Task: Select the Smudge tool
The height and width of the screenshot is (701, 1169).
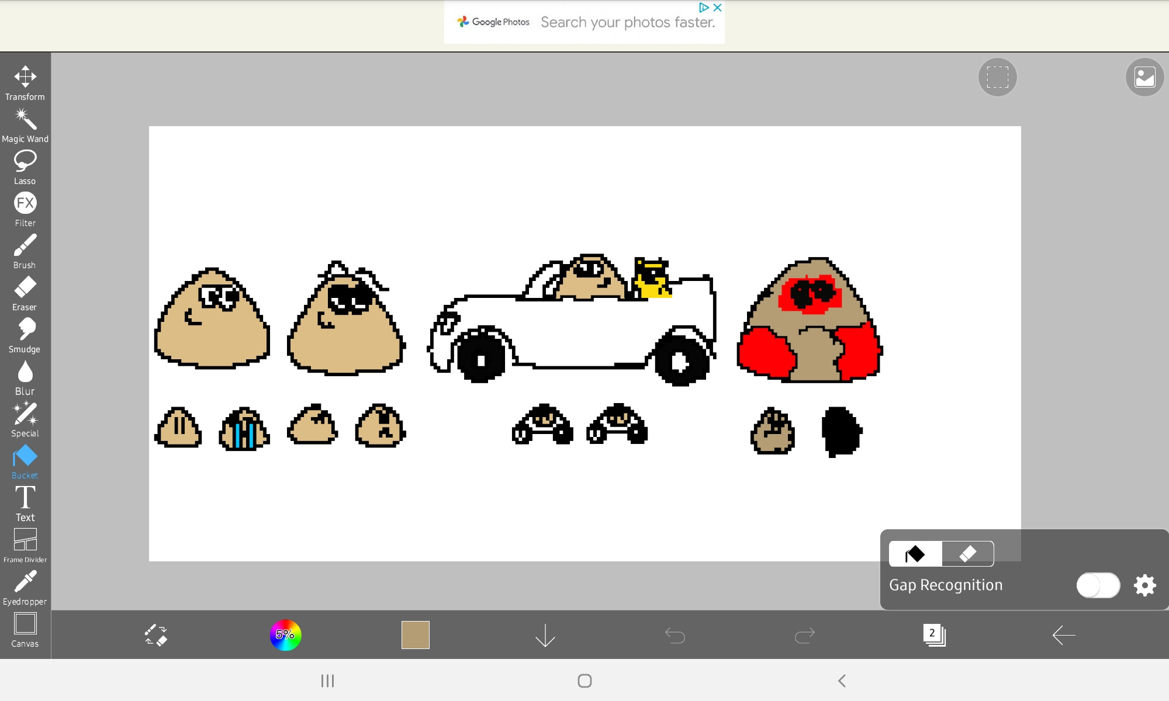Action: click(x=25, y=335)
